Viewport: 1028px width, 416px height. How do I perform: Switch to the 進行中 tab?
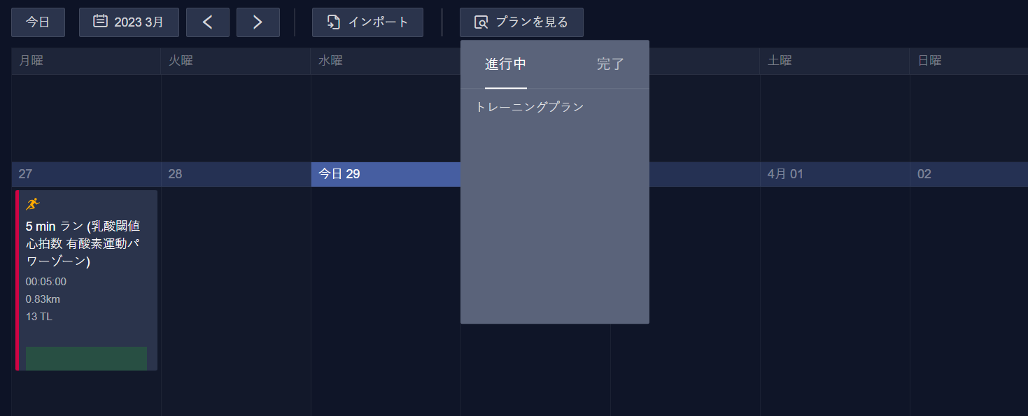(x=506, y=64)
